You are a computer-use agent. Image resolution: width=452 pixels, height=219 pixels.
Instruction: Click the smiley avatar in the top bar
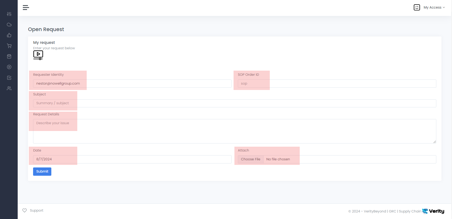(x=417, y=7)
